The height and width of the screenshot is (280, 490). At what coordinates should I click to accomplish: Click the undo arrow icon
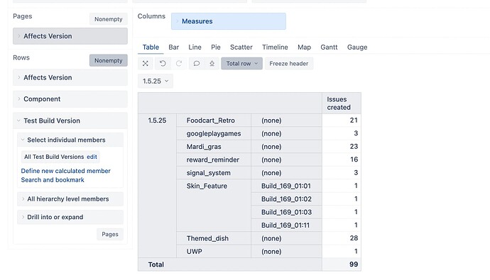pyautogui.click(x=163, y=63)
